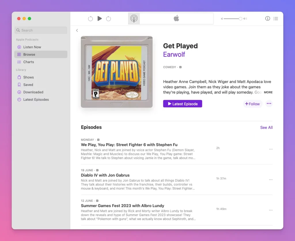Open options for the Diablo IV episode

click(x=271, y=180)
